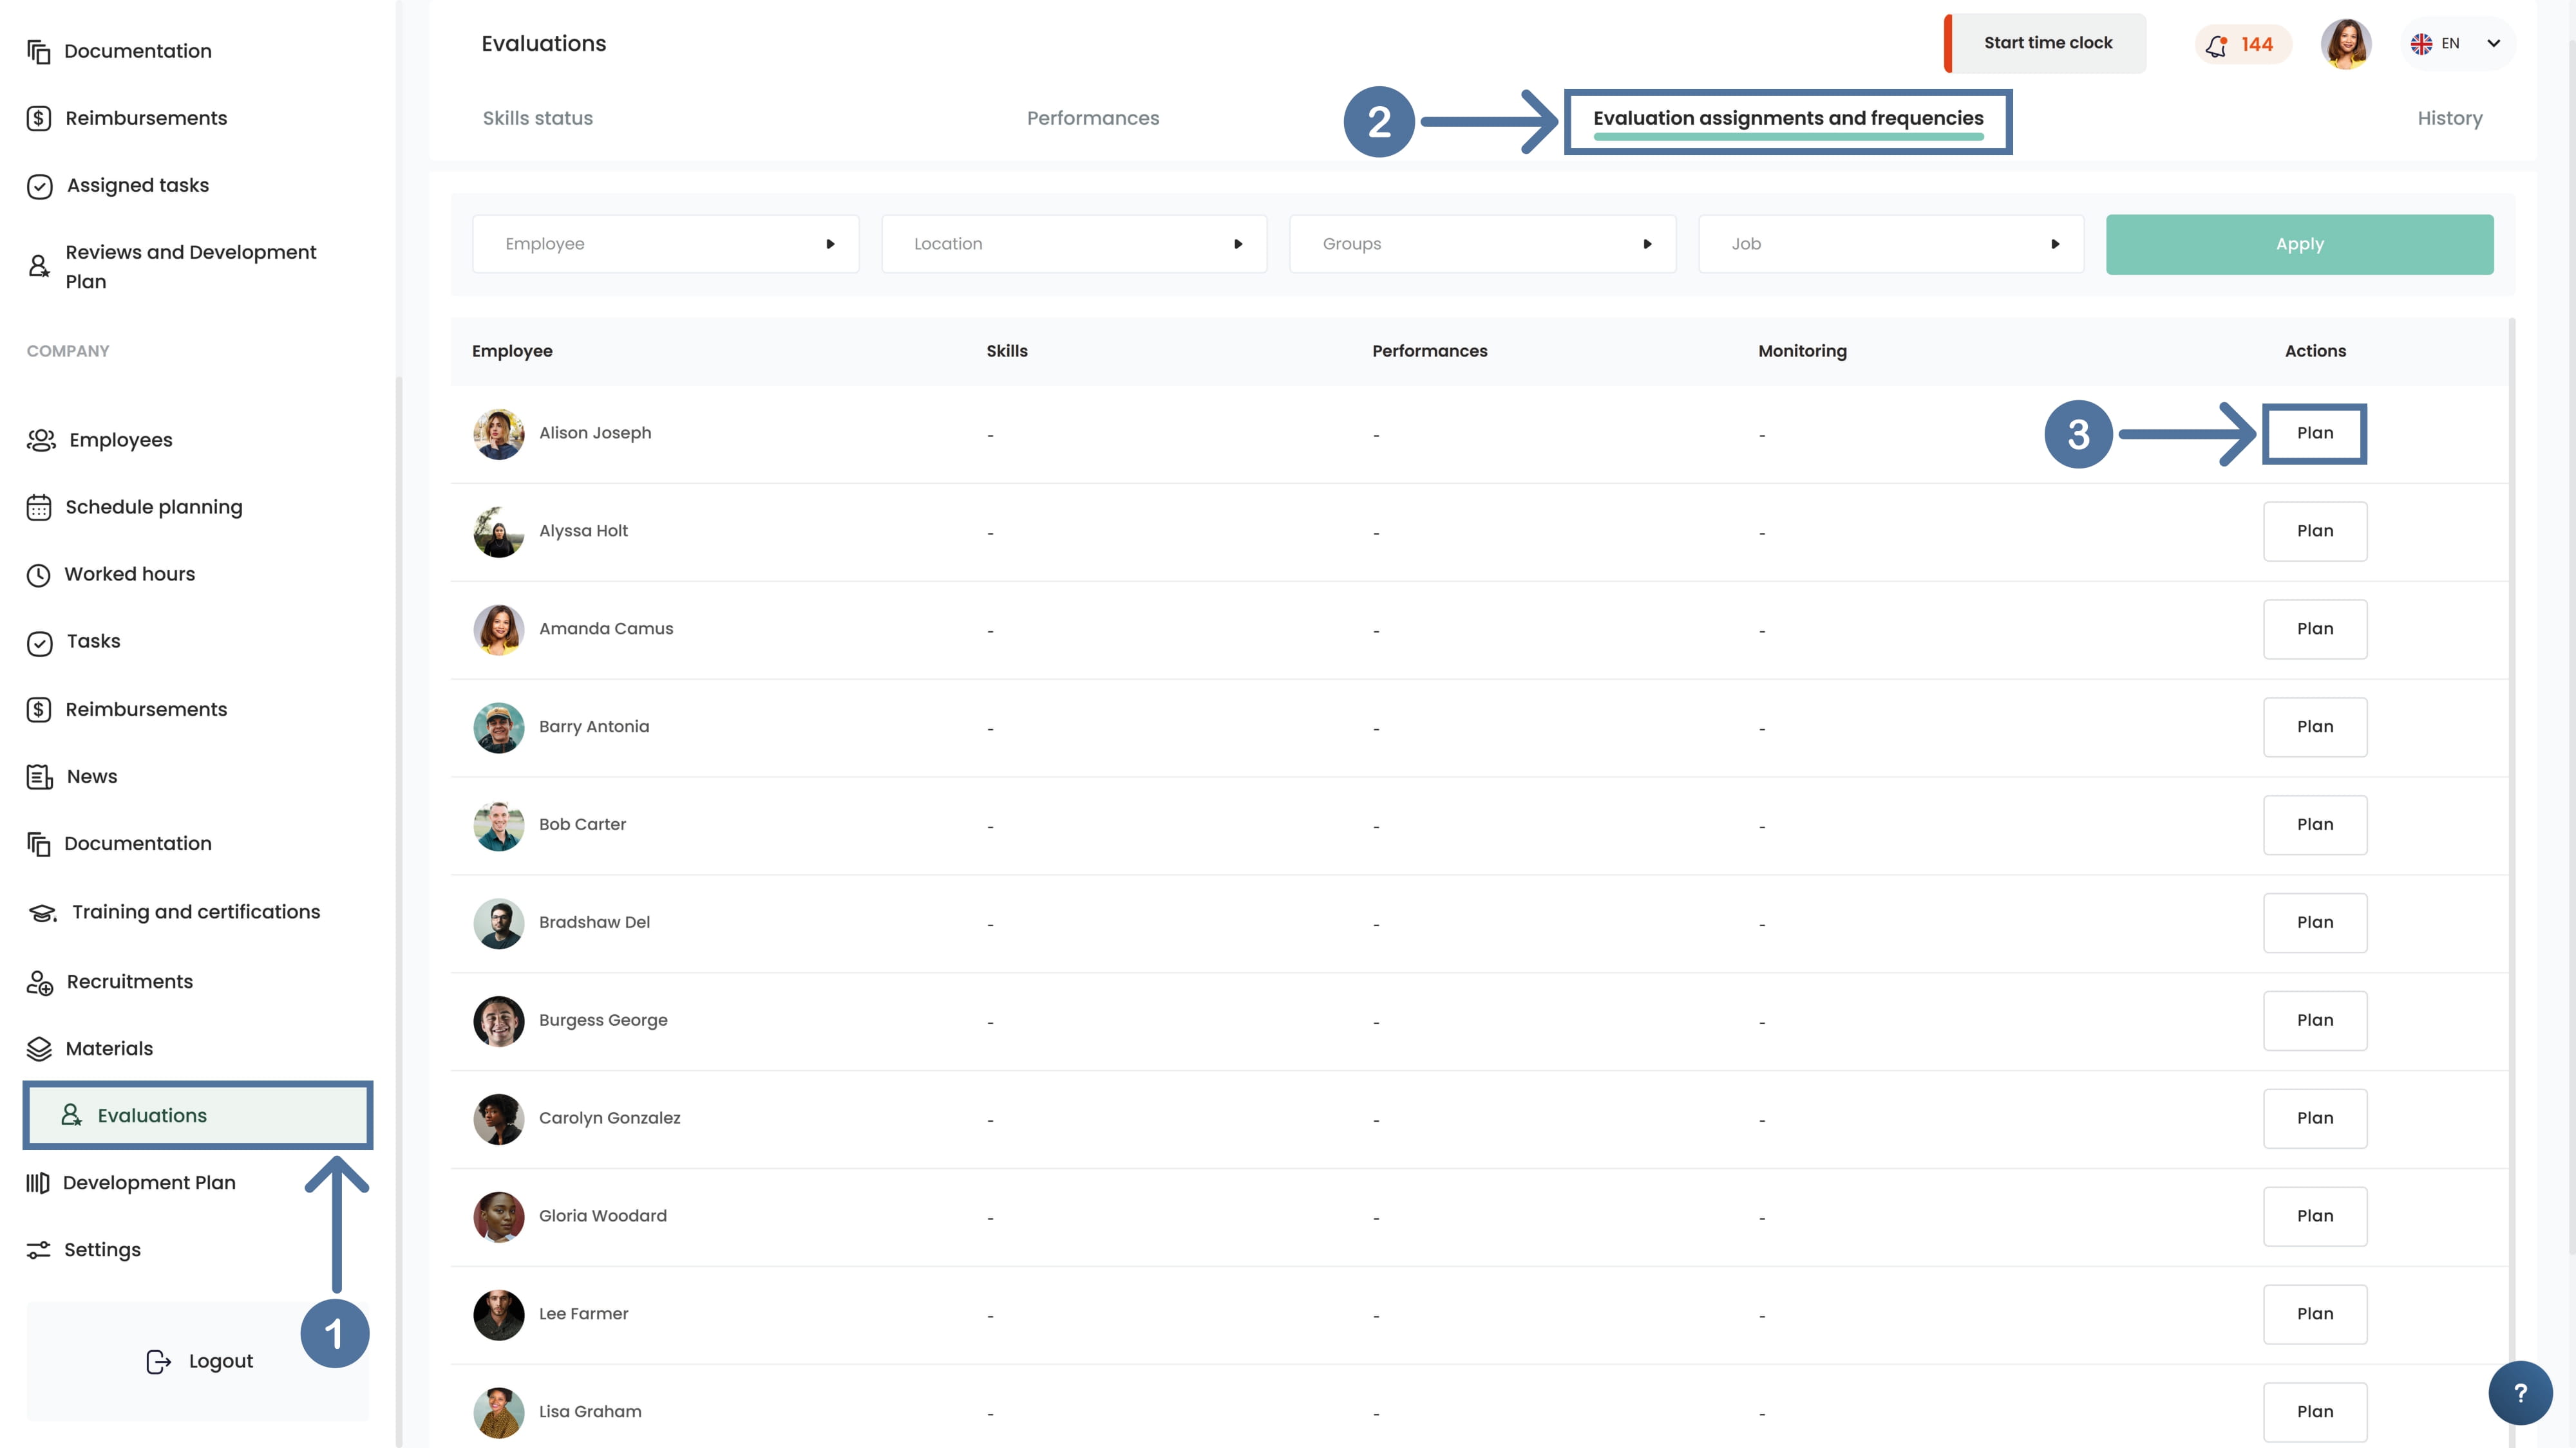This screenshot has height=1448, width=2576.
Task: Expand the Groups filter dropdown
Action: tap(1482, 244)
